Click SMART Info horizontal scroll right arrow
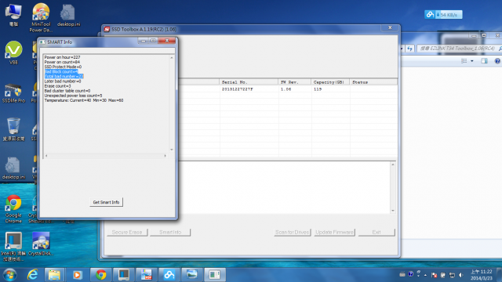The image size is (502, 282). (x=166, y=156)
